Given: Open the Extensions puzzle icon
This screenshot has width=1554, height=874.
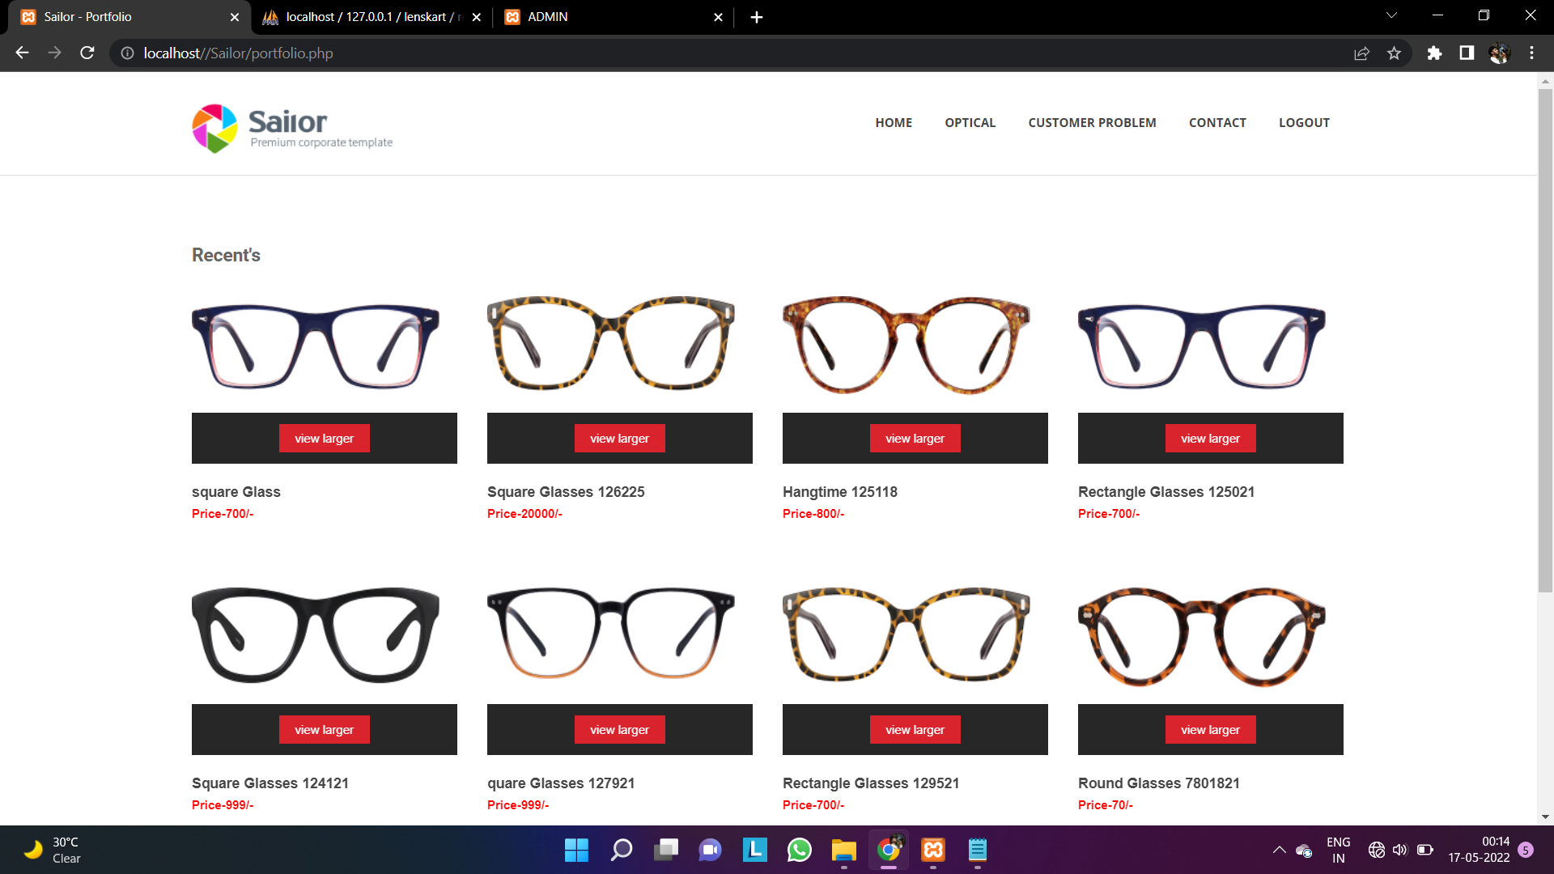Looking at the screenshot, I should 1434,53.
